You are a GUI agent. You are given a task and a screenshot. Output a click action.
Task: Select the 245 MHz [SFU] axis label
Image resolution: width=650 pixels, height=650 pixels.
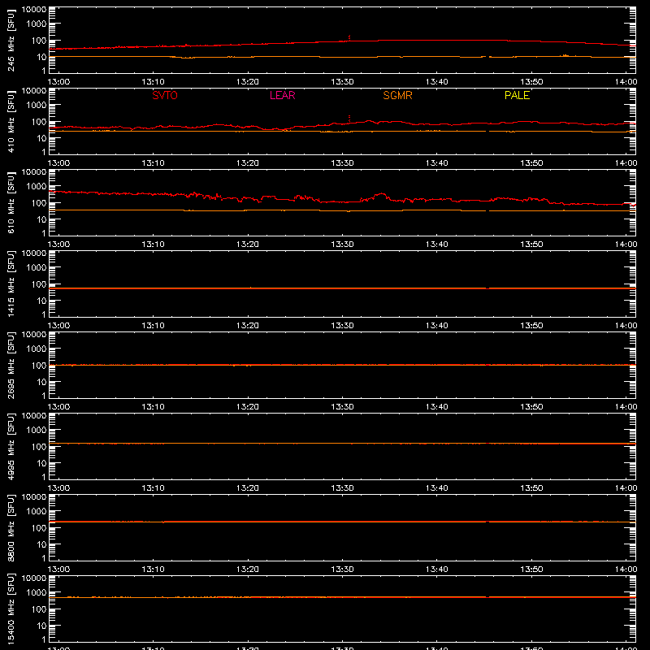(x=11, y=40)
